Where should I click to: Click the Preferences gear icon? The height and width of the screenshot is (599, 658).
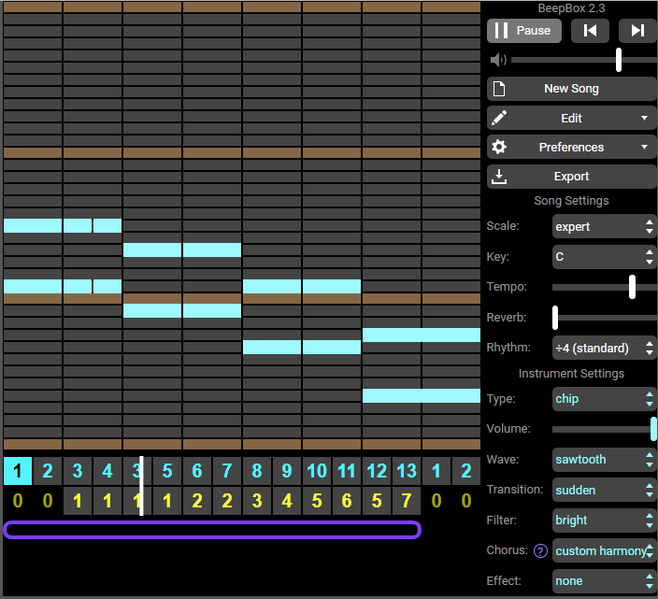(x=499, y=147)
